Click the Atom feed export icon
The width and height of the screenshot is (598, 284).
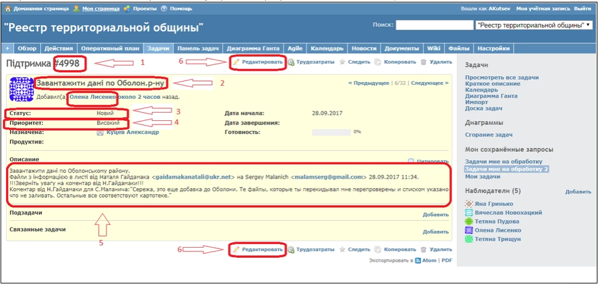[418, 261]
